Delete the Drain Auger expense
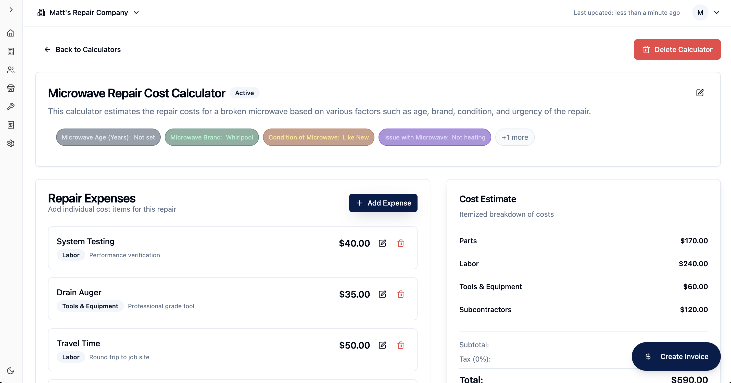The height and width of the screenshot is (383, 731). pyautogui.click(x=400, y=294)
